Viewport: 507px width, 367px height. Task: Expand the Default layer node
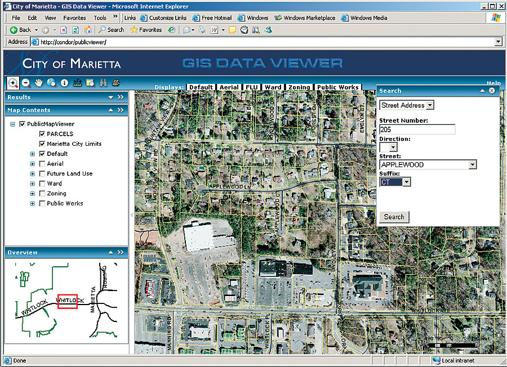tap(32, 154)
